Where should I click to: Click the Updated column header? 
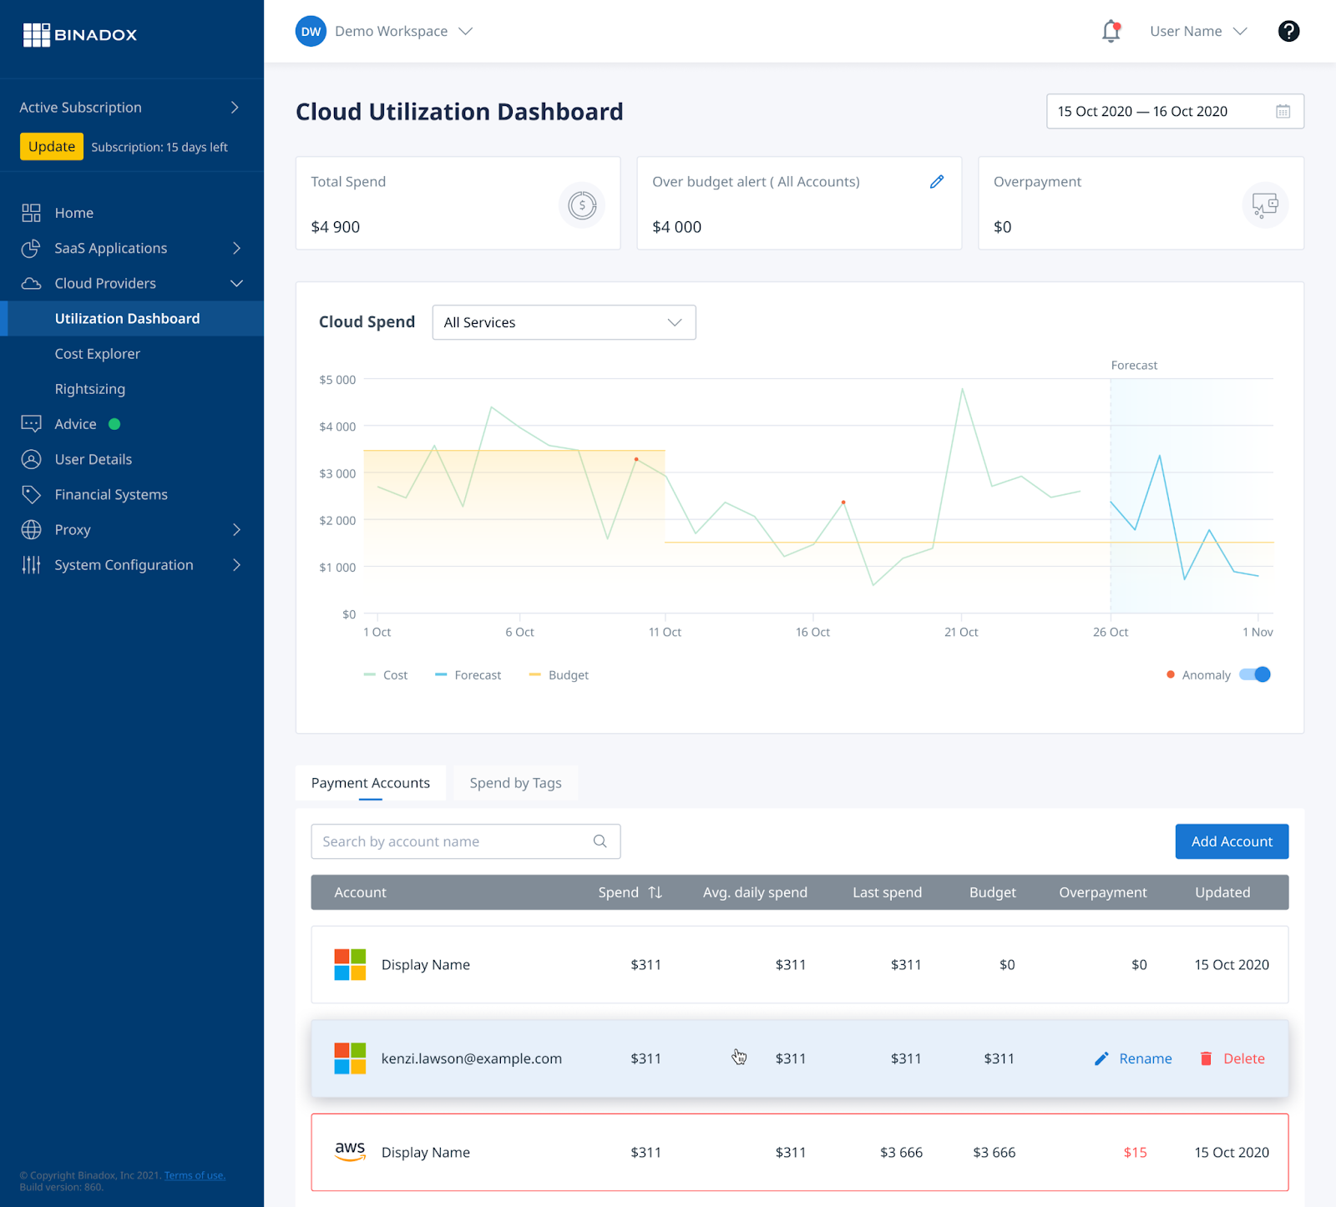tap(1222, 892)
